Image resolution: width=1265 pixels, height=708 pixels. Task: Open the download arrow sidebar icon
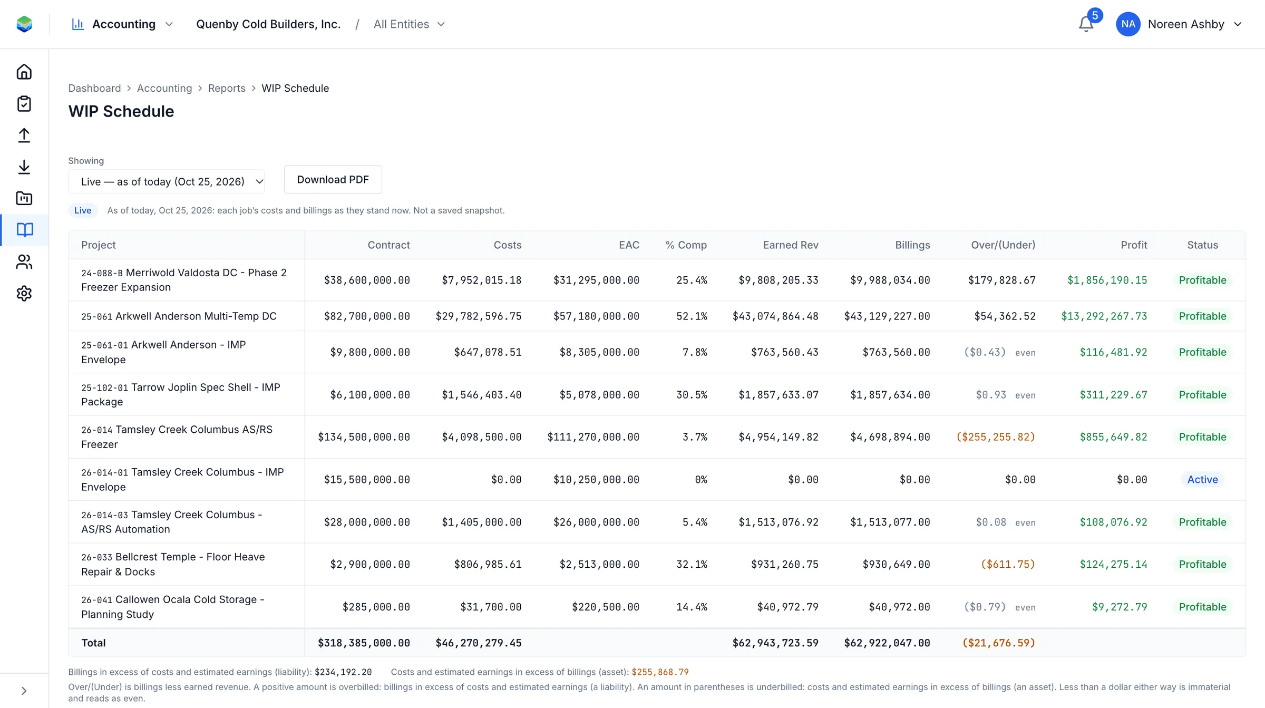coord(24,167)
